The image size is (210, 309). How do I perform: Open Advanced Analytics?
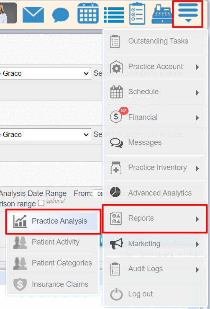155,193
